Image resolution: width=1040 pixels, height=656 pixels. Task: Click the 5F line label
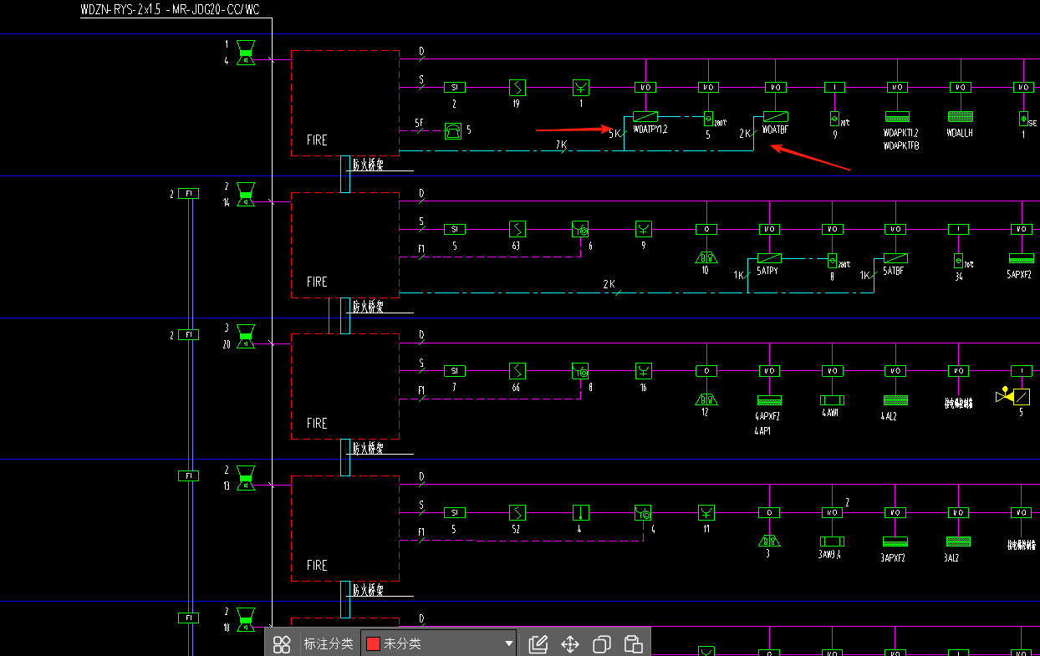coord(419,124)
